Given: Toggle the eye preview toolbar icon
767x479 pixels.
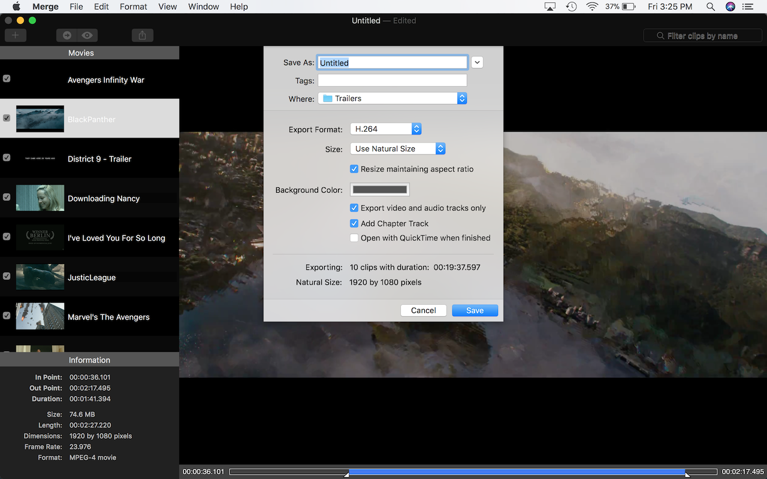Looking at the screenshot, I should click(x=87, y=35).
